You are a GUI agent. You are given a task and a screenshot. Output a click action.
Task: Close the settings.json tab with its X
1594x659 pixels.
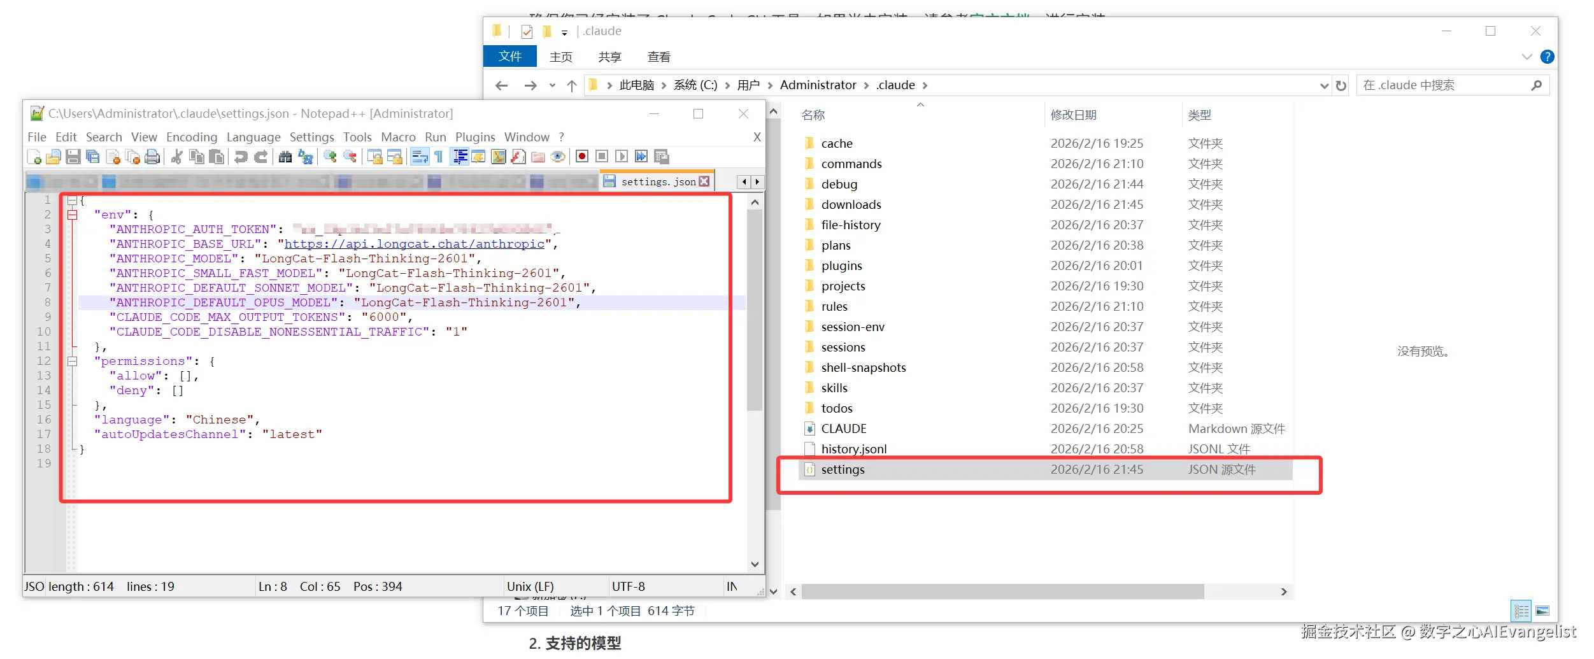coord(704,181)
